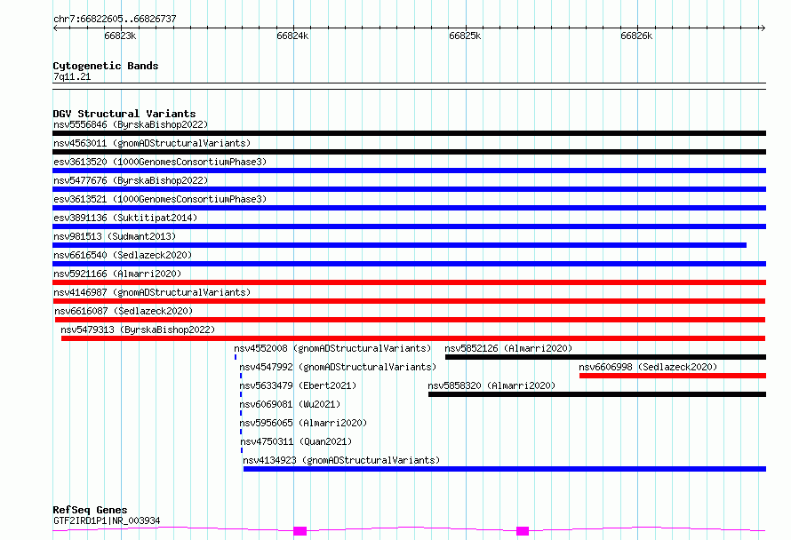Click the red bar beneath nsv5479313
Viewport: 791px width, 540px height.
click(413, 338)
